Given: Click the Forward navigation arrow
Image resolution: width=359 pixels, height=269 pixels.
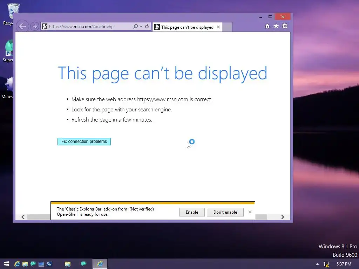Looking at the screenshot, I should point(35,27).
